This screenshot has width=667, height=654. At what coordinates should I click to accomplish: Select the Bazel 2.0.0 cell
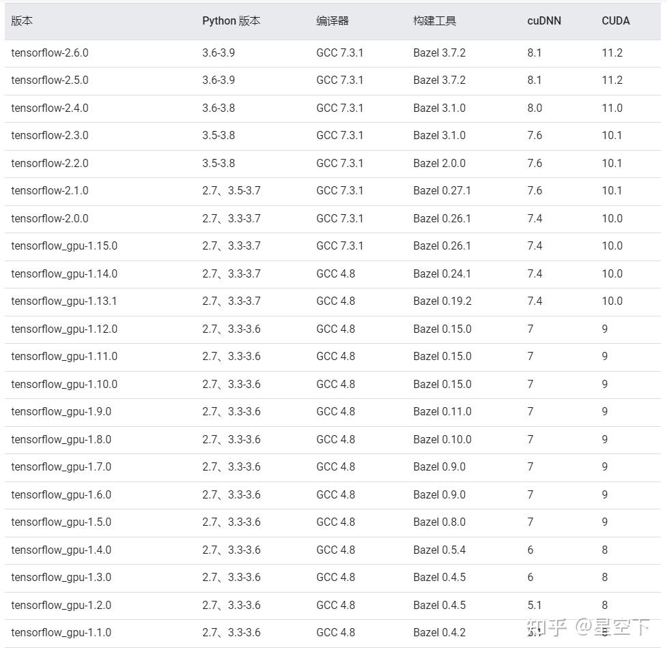440,163
